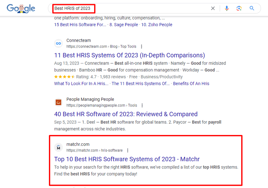Click the matchr.com favicon
The image size is (268, 188).
58,147
